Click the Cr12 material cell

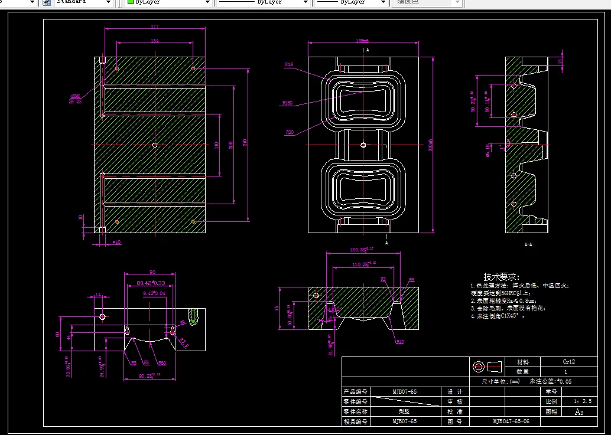(569, 361)
